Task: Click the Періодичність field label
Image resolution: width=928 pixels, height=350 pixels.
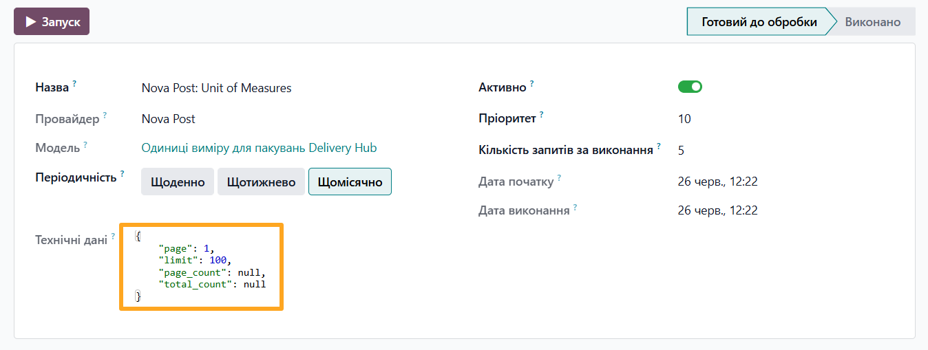Action: coord(76,177)
